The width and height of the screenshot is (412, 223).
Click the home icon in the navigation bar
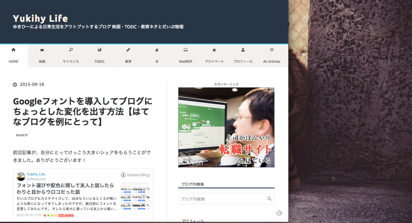click(x=13, y=50)
